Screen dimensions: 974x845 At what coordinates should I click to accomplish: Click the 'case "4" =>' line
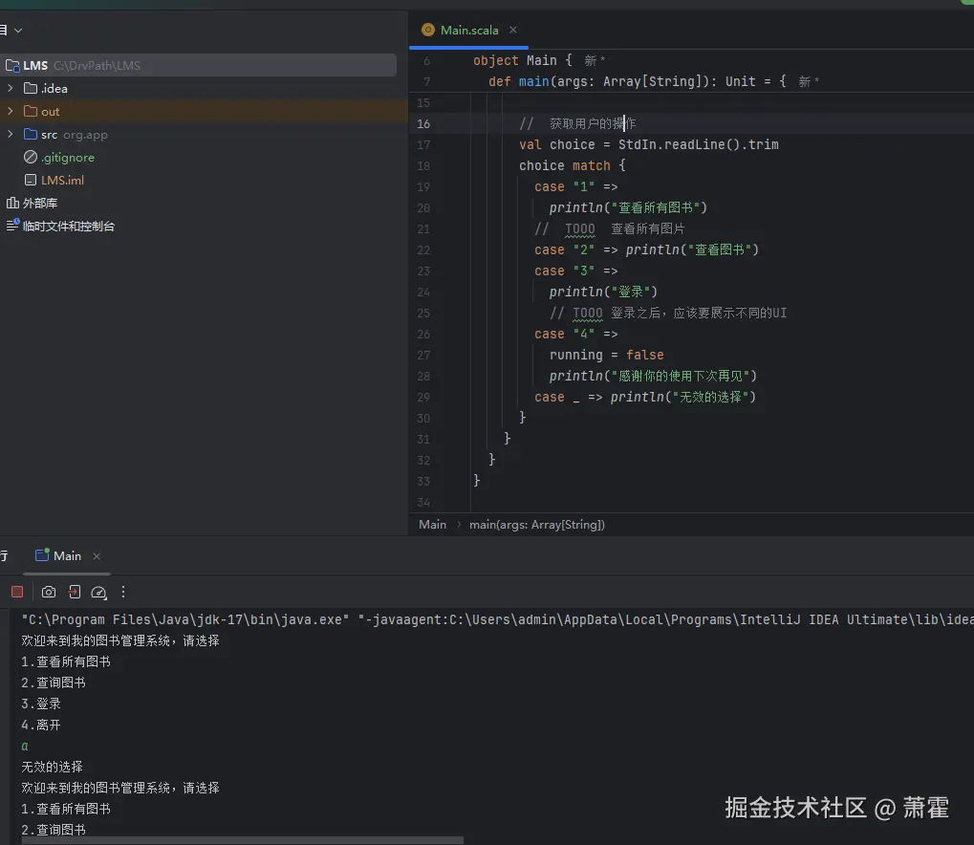(x=575, y=334)
